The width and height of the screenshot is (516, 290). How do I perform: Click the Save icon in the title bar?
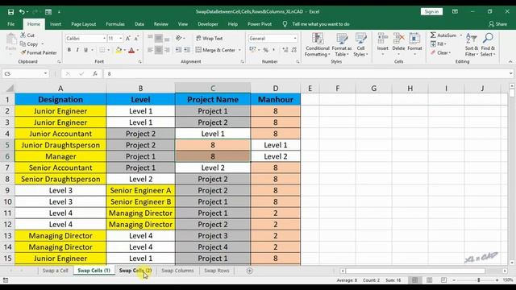point(10,12)
